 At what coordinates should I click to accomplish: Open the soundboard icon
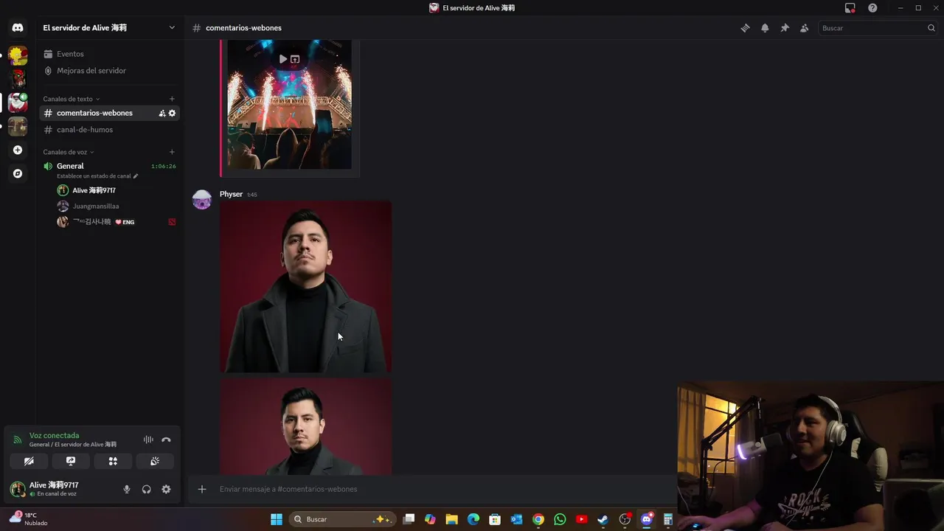155,461
